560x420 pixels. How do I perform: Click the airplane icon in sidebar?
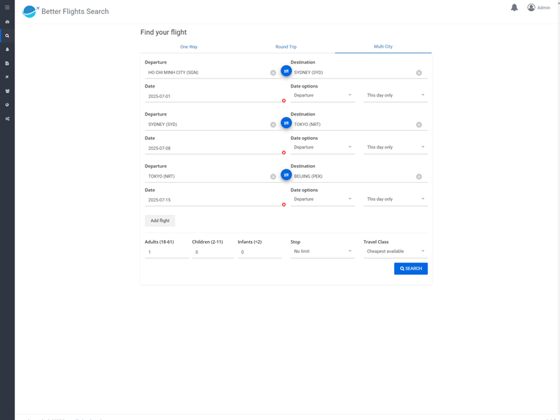pos(7,77)
